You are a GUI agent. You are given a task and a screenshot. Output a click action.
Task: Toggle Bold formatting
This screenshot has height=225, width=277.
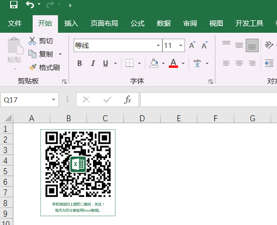80,63
